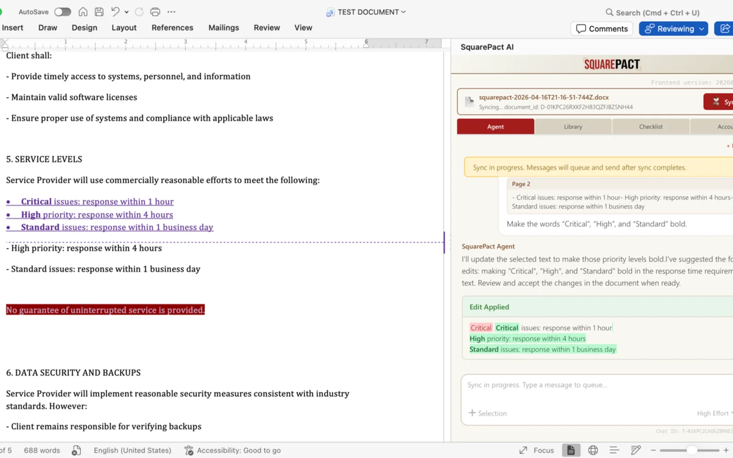Click the Design ribbon tab

click(x=84, y=27)
